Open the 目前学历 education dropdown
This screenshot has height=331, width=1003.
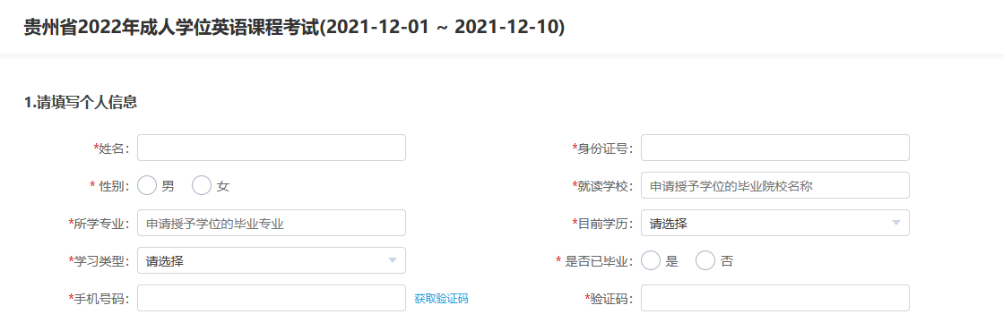click(774, 223)
